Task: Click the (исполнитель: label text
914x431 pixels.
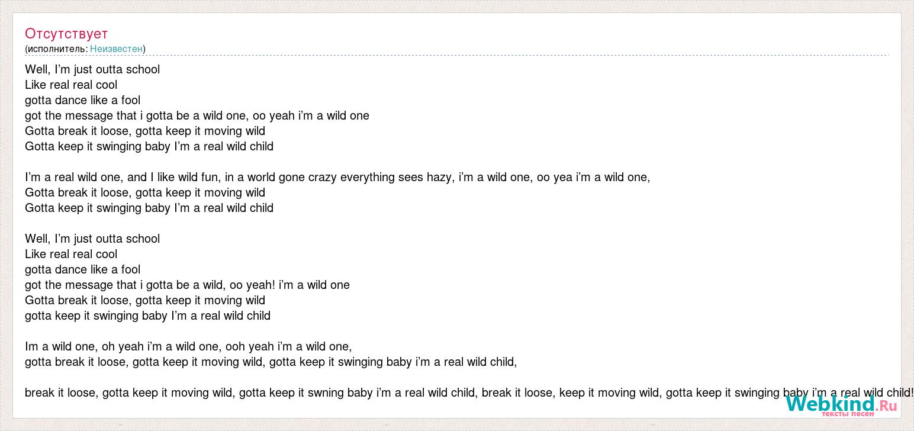Action: click(56, 49)
